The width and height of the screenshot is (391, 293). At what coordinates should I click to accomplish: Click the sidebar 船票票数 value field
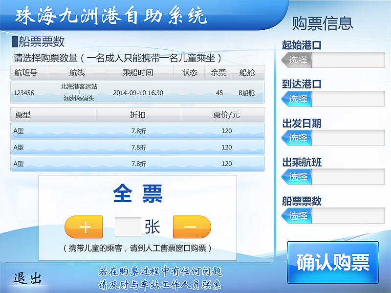tap(348, 215)
